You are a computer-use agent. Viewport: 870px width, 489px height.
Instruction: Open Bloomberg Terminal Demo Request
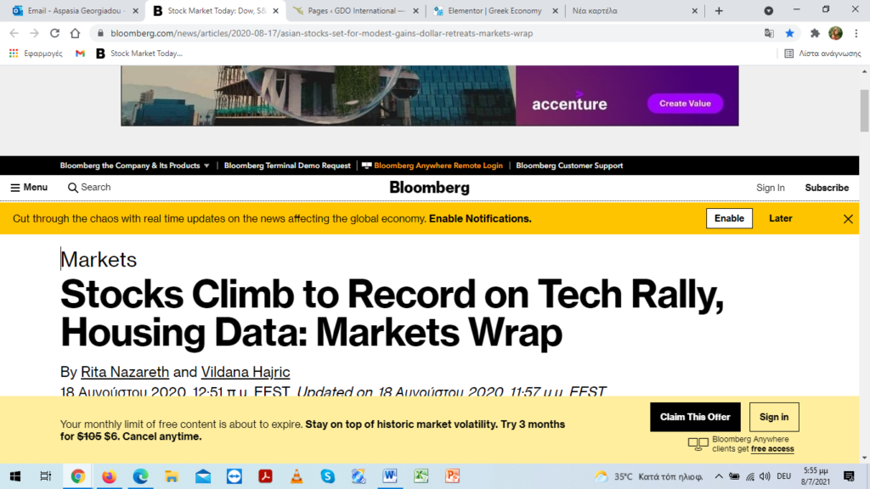click(287, 166)
